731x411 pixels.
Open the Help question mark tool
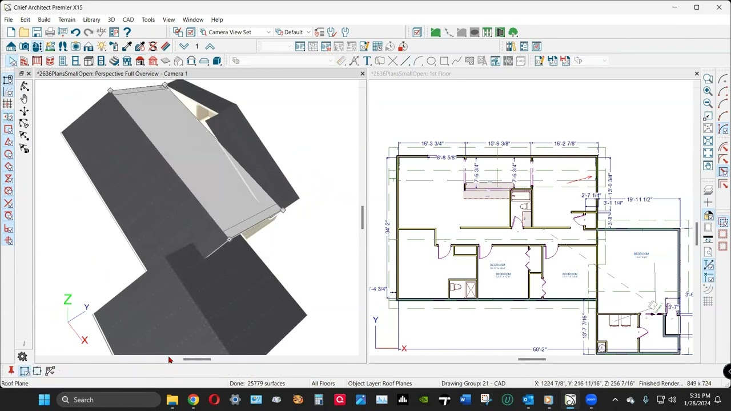coord(127,32)
